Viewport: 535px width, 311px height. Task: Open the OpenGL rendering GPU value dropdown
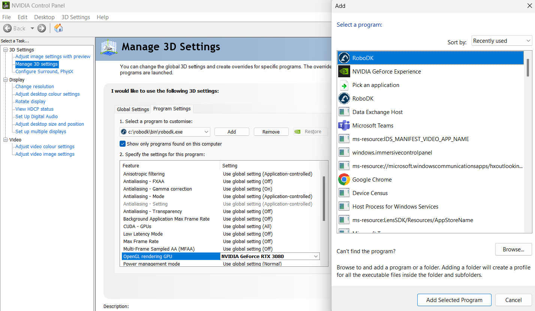point(316,257)
